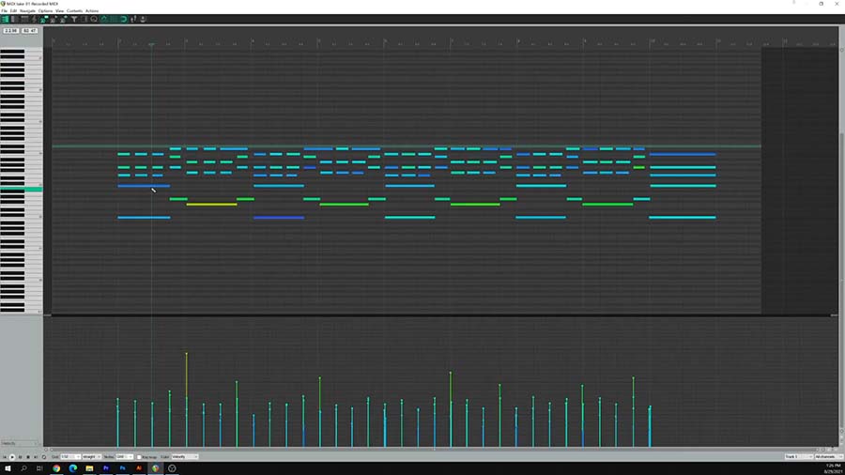Screen dimensions: 845x475
Task: Click the second of three note-style icons
Action: pyautogui.click(x=54, y=19)
